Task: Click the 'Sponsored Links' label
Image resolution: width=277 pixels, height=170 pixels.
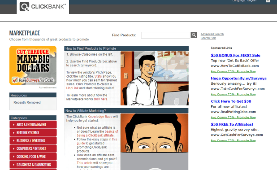Action: (221, 48)
